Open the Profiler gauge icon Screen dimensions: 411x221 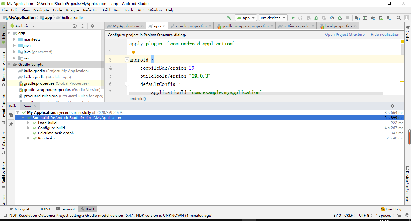click(332, 18)
